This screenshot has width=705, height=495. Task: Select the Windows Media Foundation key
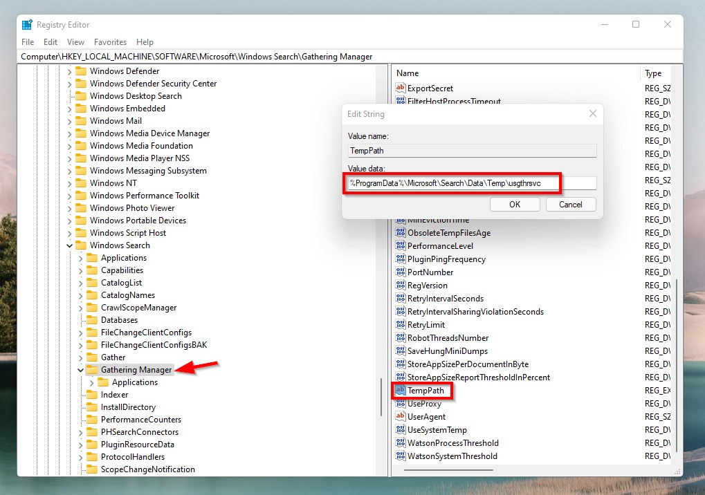point(141,146)
